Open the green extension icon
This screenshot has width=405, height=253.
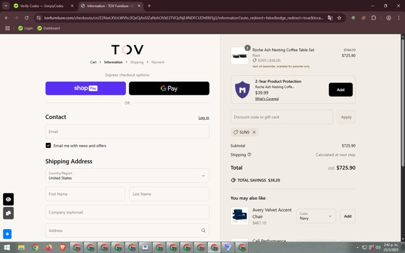(x=353, y=18)
